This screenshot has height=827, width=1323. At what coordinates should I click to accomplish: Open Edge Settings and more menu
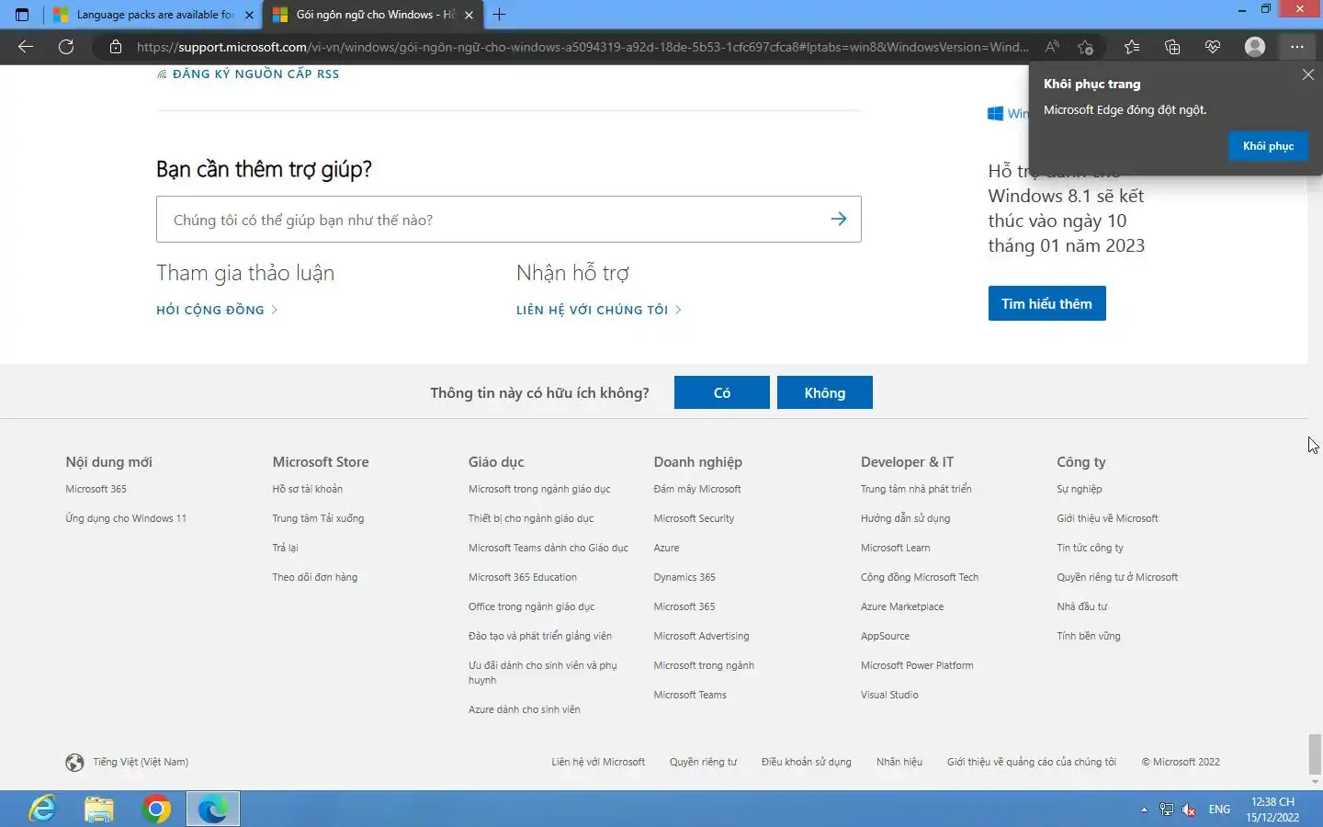1296,47
